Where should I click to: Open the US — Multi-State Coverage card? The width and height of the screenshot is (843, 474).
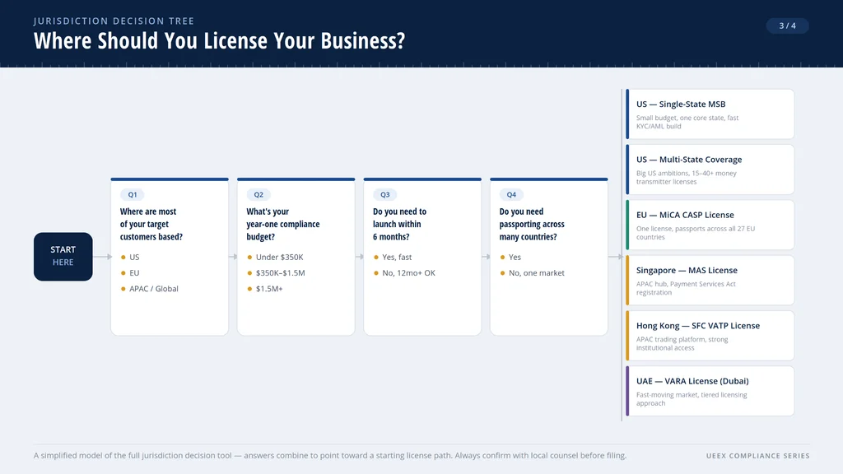click(x=710, y=170)
